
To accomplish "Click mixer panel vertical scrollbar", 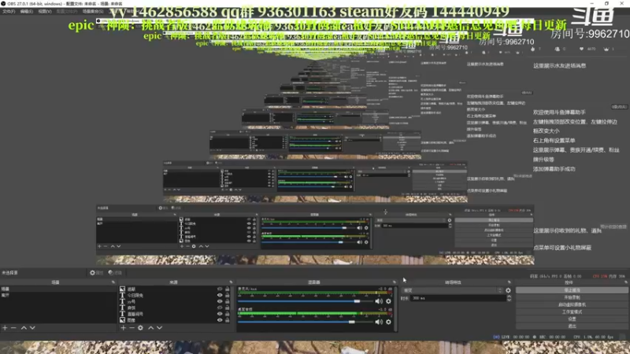I will (x=396, y=309).
